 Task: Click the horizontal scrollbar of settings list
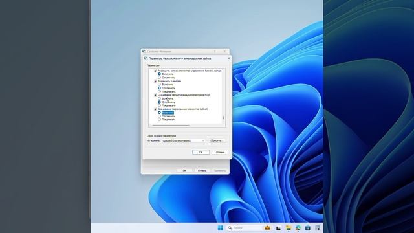[171, 125]
